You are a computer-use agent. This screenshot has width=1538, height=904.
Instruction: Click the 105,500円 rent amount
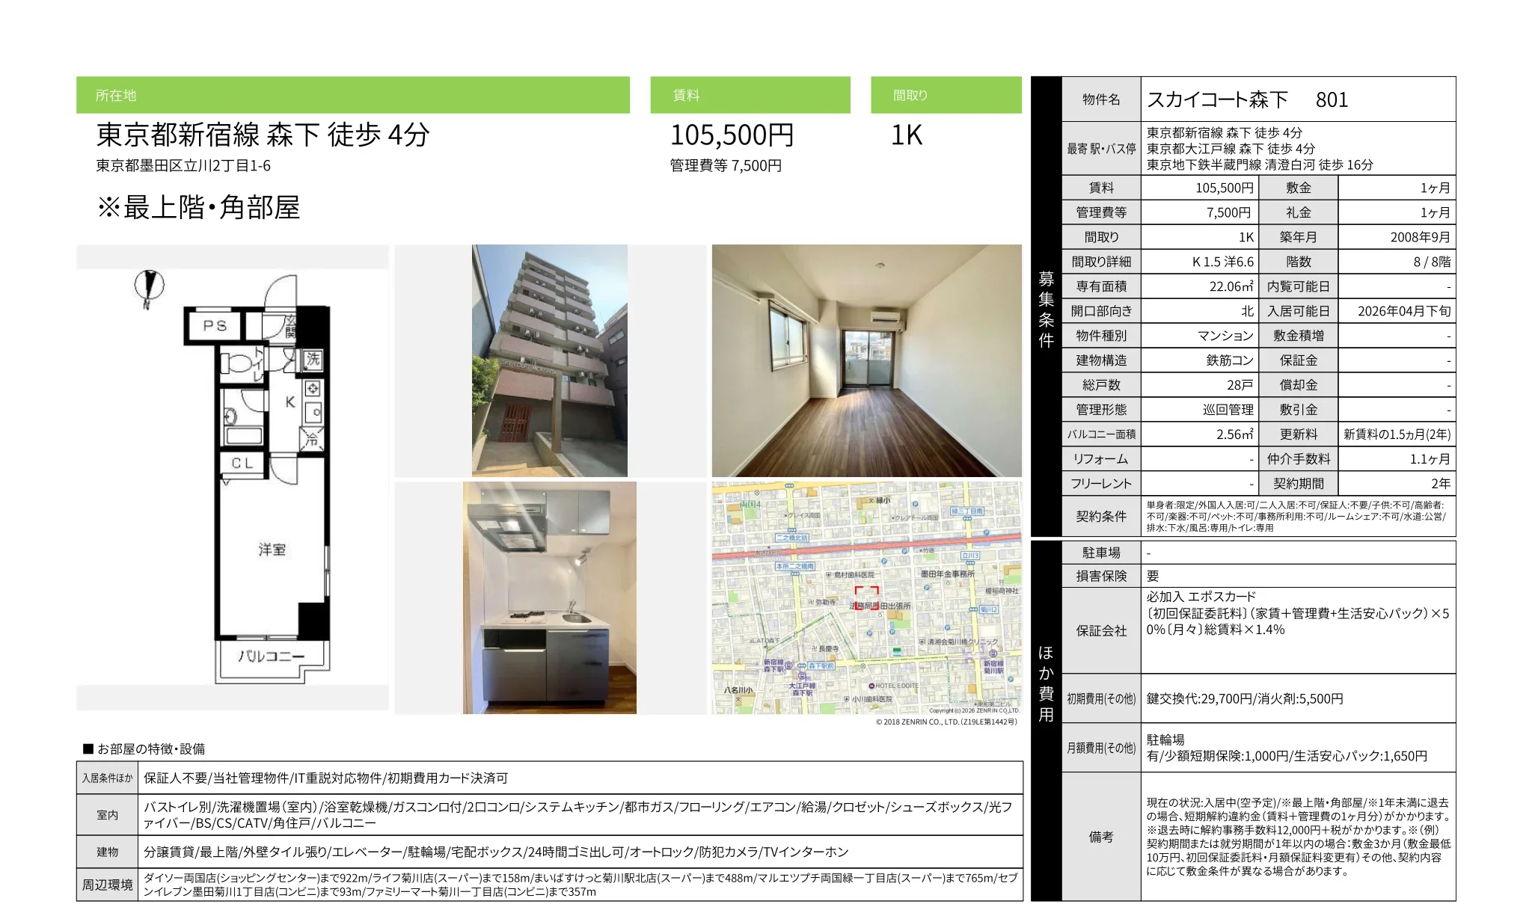point(732,135)
